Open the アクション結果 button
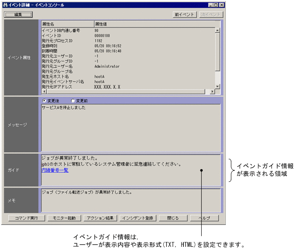The image size is (295, 250). 100,218
